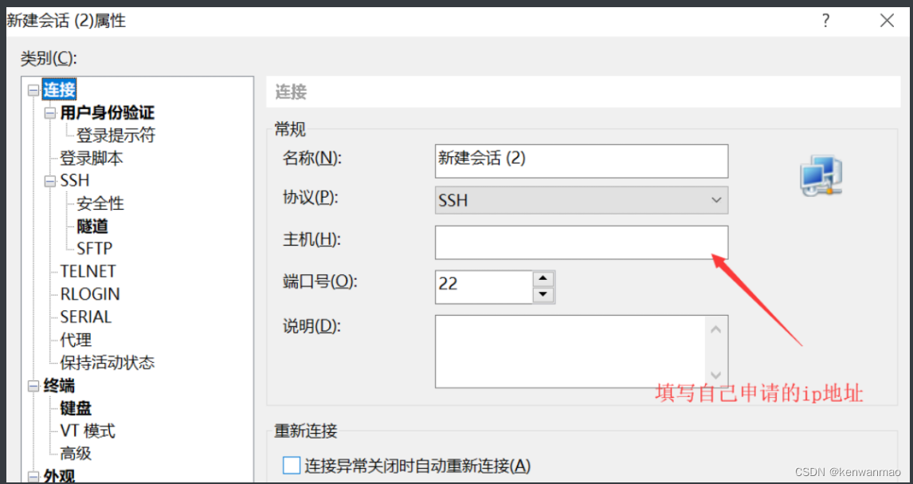
Task: Collapse the SSH tree node
Action: [51, 181]
